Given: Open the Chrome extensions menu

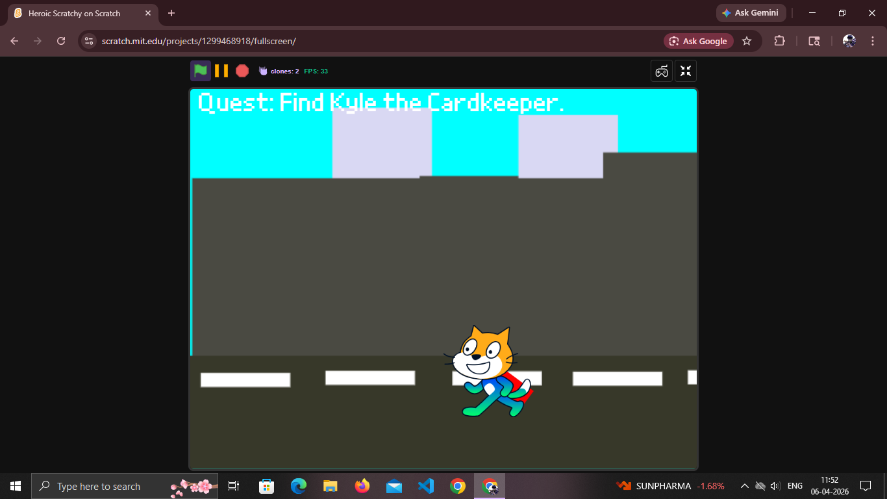Looking at the screenshot, I should [779, 41].
